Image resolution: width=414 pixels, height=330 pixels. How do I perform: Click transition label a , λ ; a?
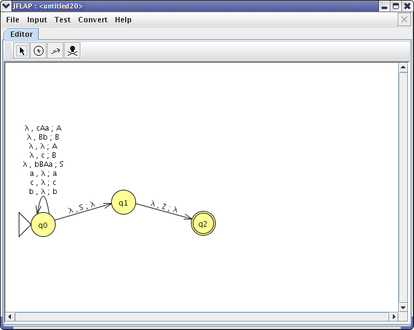[43, 173]
